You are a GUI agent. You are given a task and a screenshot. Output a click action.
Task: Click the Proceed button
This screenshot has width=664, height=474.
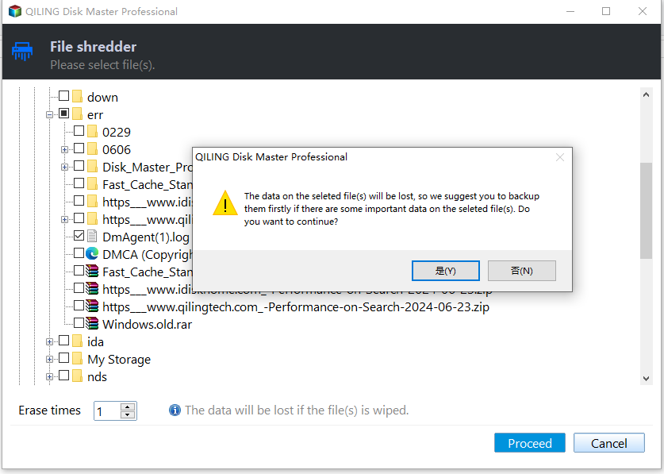click(x=529, y=443)
